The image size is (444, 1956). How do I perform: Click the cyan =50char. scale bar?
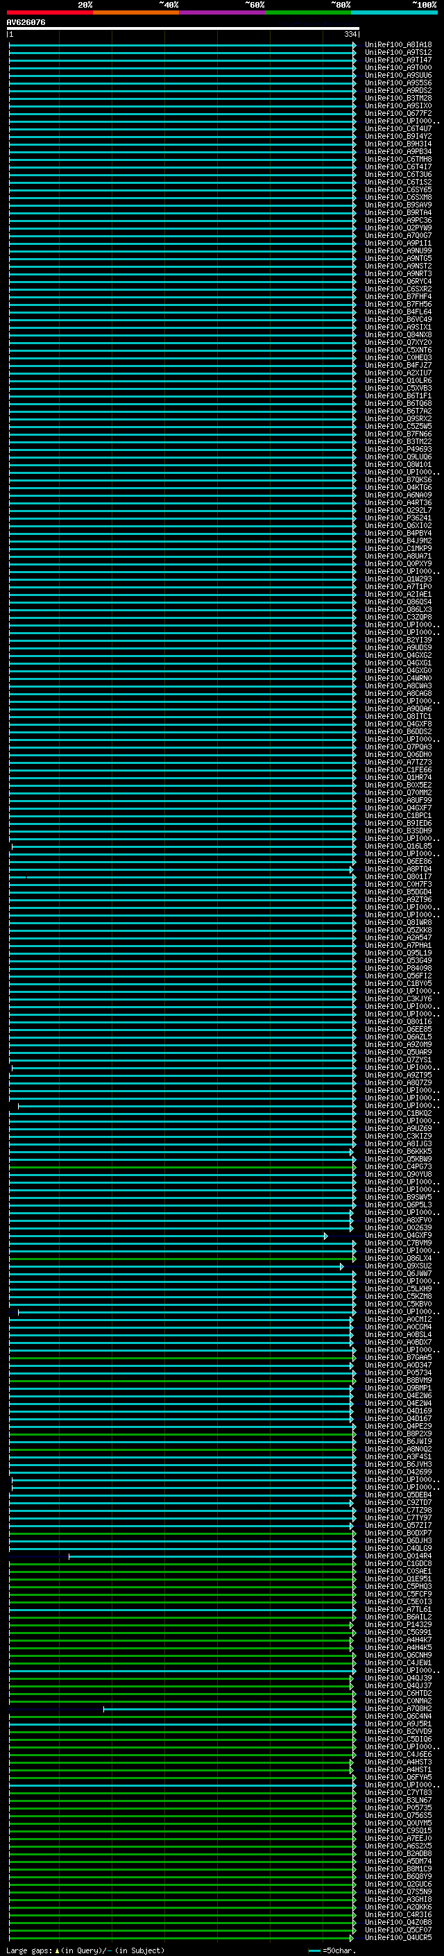click(x=314, y=1950)
